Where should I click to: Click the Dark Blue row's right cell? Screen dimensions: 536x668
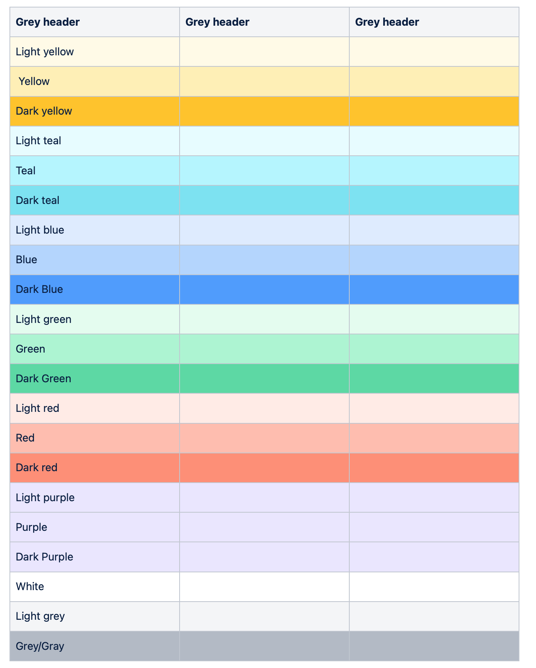pos(434,289)
